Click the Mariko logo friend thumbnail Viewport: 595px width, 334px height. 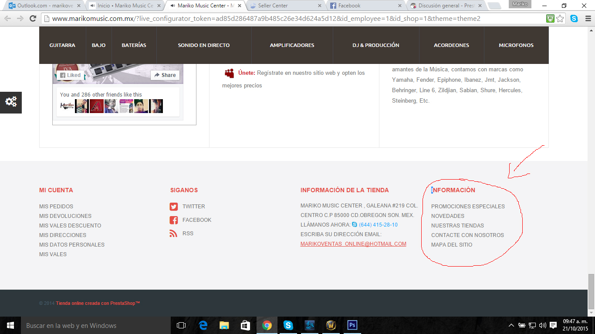[67, 106]
